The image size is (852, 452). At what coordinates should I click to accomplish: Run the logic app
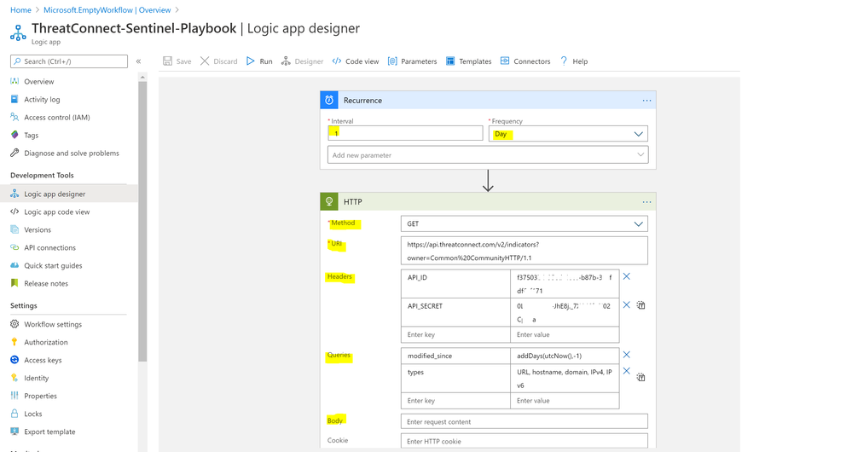(259, 61)
